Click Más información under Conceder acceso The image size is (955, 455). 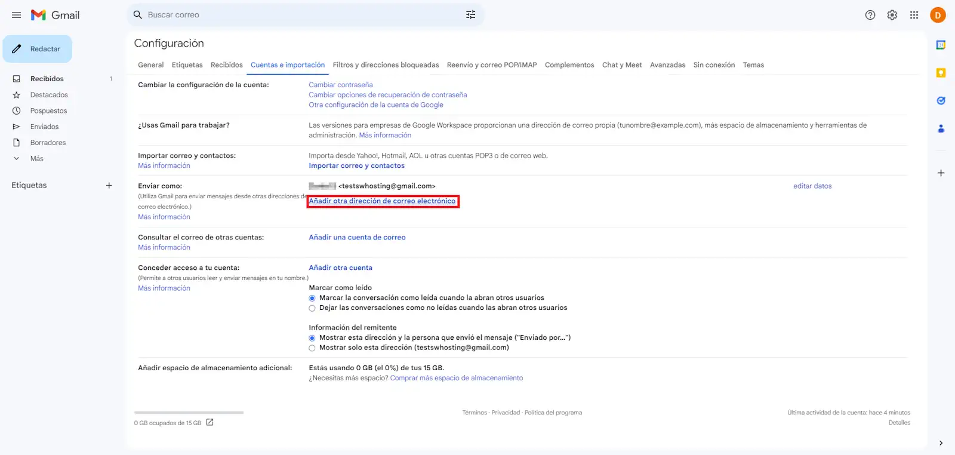(x=164, y=288)
